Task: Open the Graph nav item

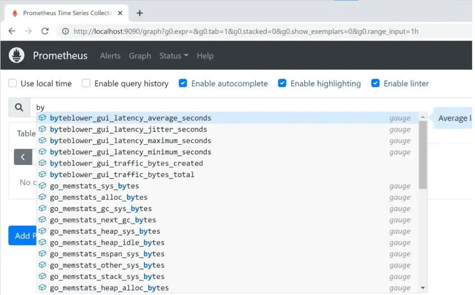Action: tap(140, 56)
